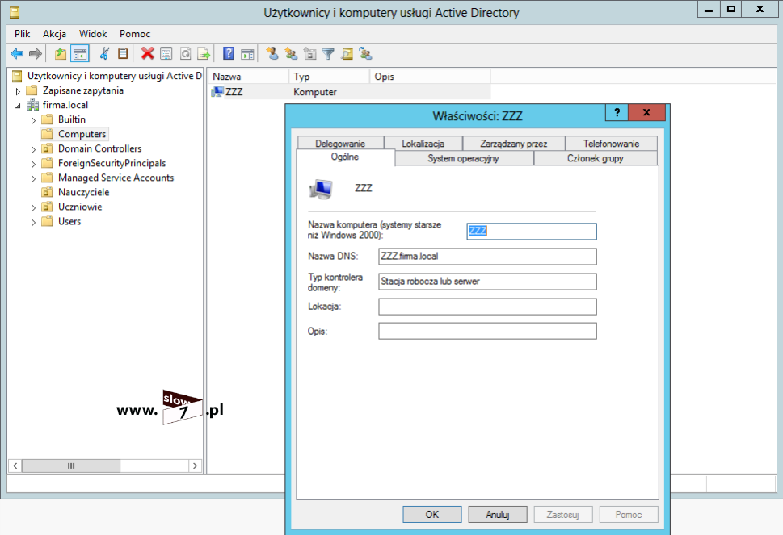Click the clipboard Paste toolbar icon
Viewport: 783px width, 535px height.
[x=123, y=54]
